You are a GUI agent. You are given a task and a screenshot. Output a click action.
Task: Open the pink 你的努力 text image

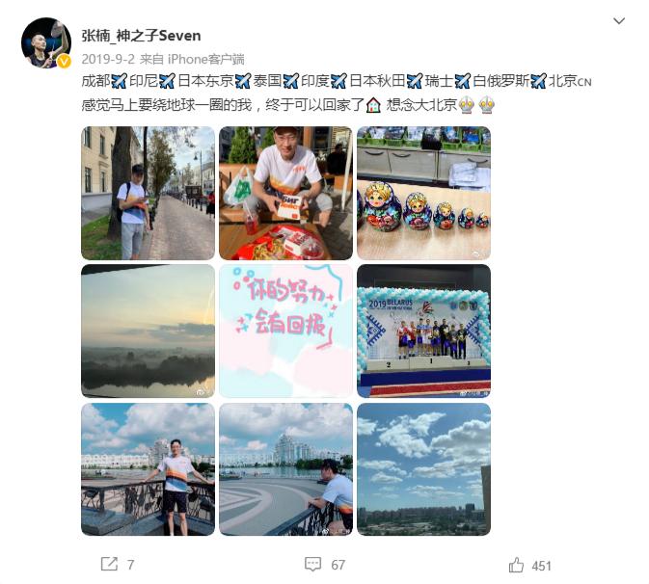pos(285,331)
